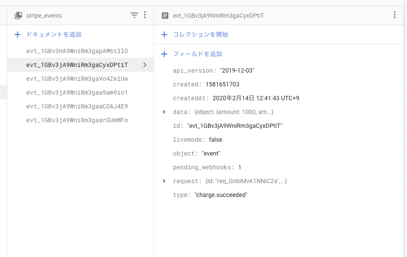Select document evt_1GBv3HA9WniRm3gapAM6t3lO
This screenshot has height=257, width=407.
click(x=77, y=51)
